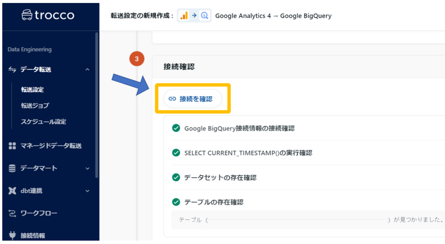
Task: Click the trocco logo in sidebar header
Action: point(48,15)
